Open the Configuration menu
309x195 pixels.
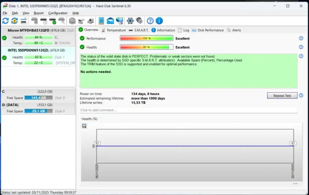[x=57, y=13]
